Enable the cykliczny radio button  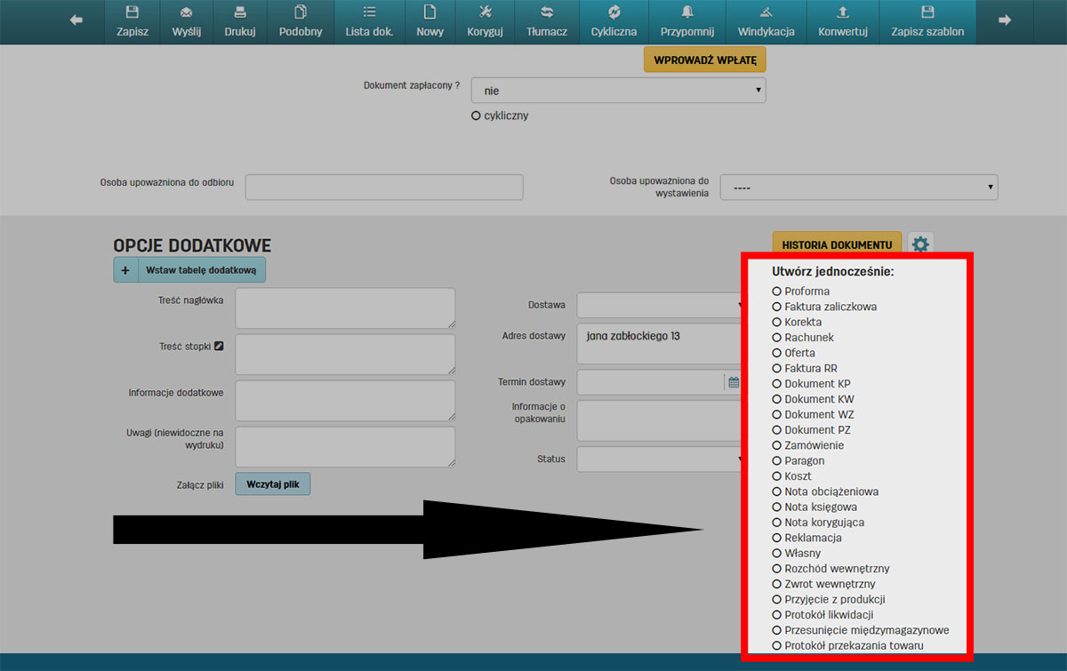476,116
